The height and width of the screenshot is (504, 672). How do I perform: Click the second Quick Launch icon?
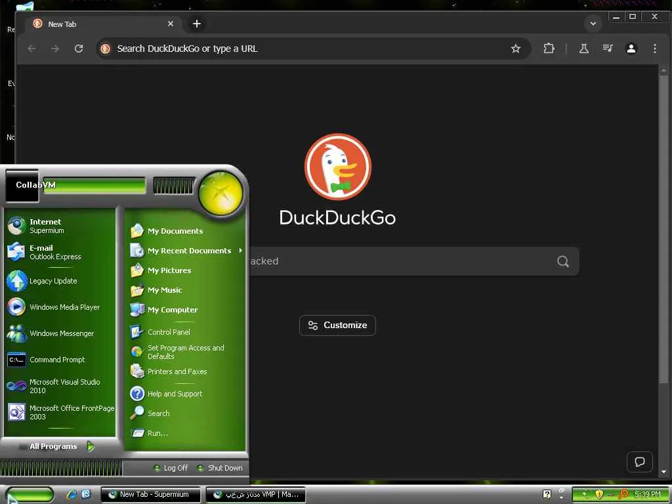[86, 494]
